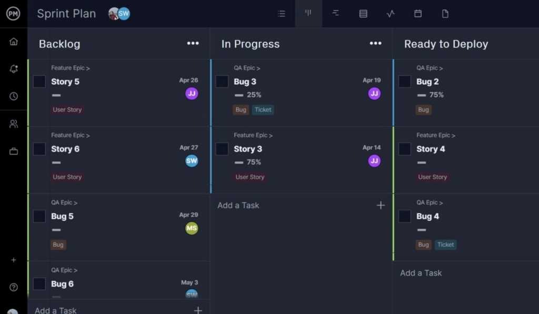Open the Home icon in sidebar
Image resolution: width=539 pixels, height=314 pixels.
coord(13,42)
